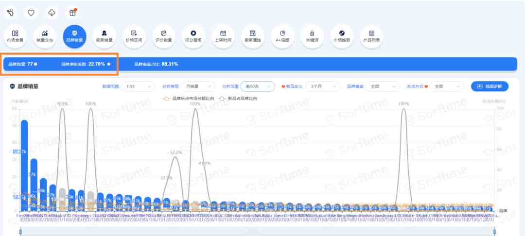This screenshot has width=525, height=236.
Task: Open the 价格区间 price range icon
Action: 134,36
